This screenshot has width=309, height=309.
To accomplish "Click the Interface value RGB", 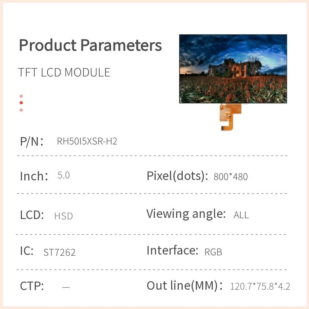I will point(213,252).
